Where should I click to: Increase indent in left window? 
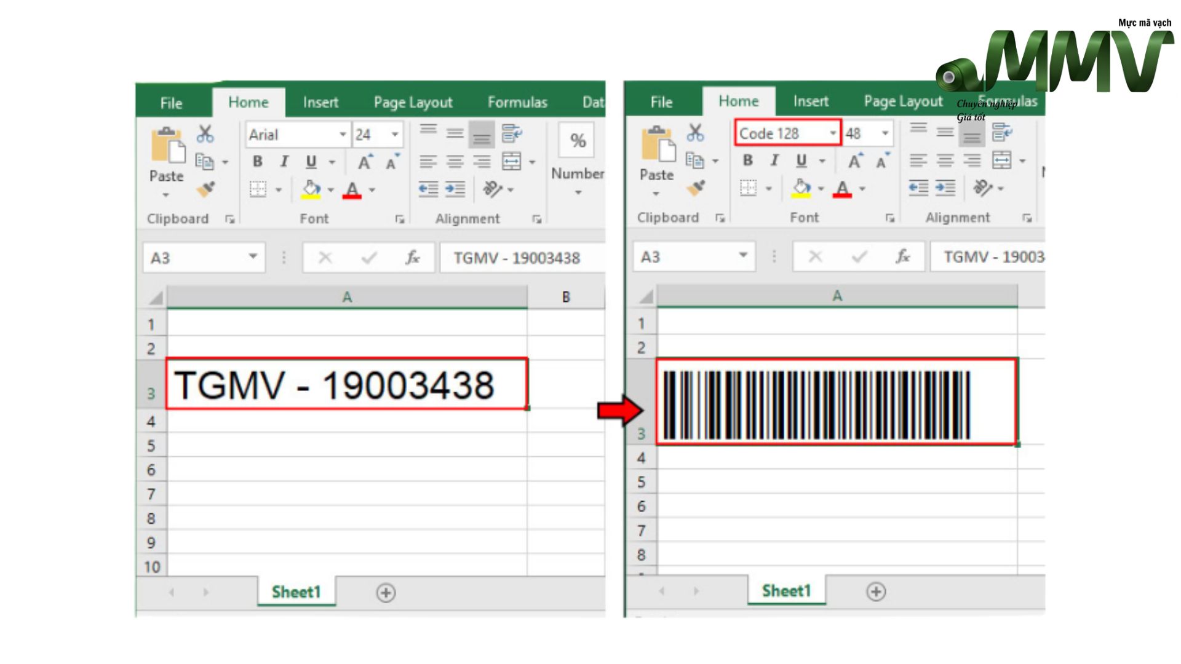pyautogui.click(x=455, y=189)
